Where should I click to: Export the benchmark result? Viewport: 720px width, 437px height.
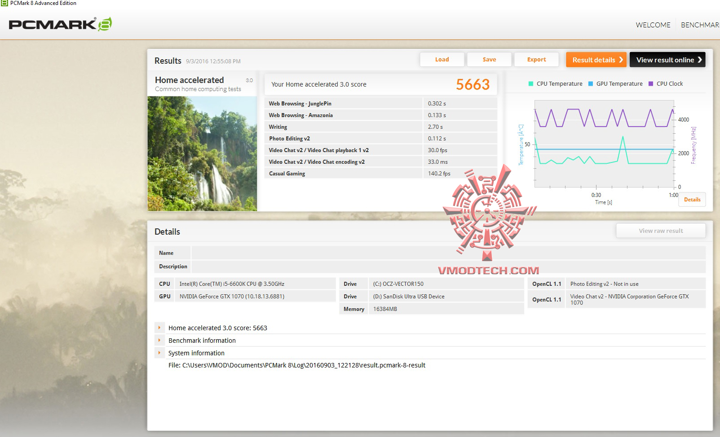point(536,59)
